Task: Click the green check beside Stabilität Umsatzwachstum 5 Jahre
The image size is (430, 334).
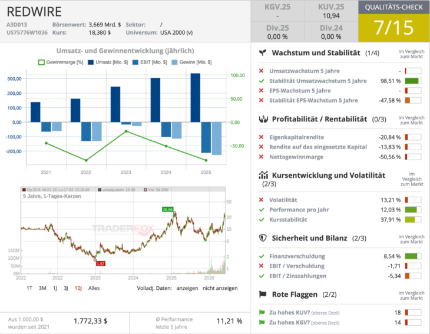Action: click(262, 81)
